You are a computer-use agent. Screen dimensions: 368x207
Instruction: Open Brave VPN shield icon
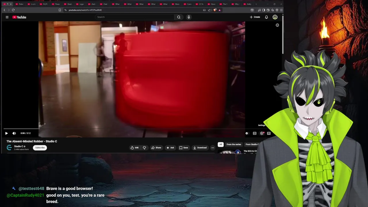(277, 10)
